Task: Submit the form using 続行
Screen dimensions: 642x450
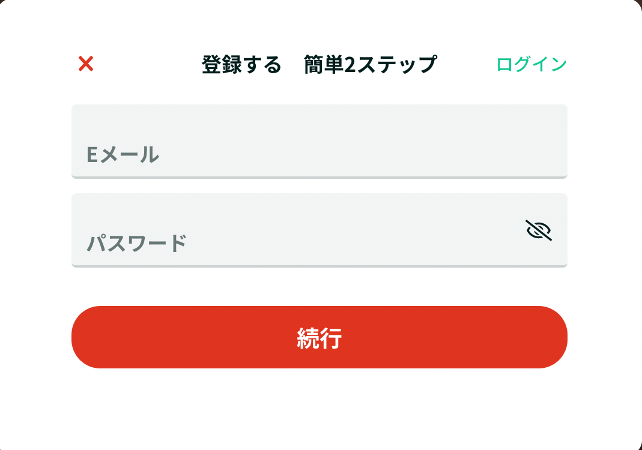Action: pyautogui.click(x=319, y=337)
